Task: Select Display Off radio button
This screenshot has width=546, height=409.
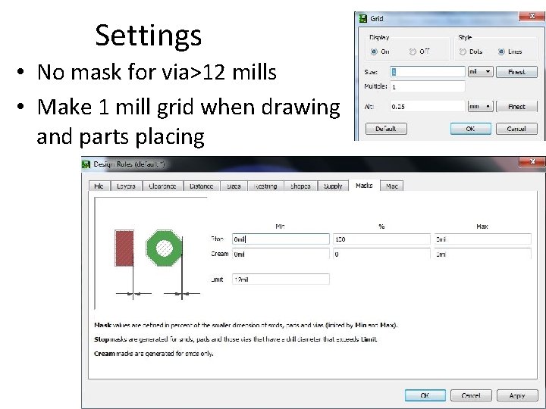Action: (x=413, y=52)
